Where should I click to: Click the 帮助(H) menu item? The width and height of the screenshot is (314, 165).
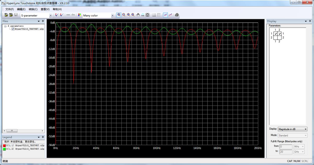coord(57,9)
